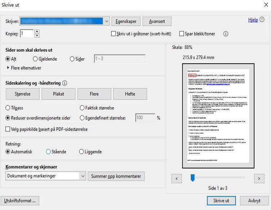Click the info icon next to Sideskalering og -håndtering
The height and width of the screenshot is (210, 271).
65,83
